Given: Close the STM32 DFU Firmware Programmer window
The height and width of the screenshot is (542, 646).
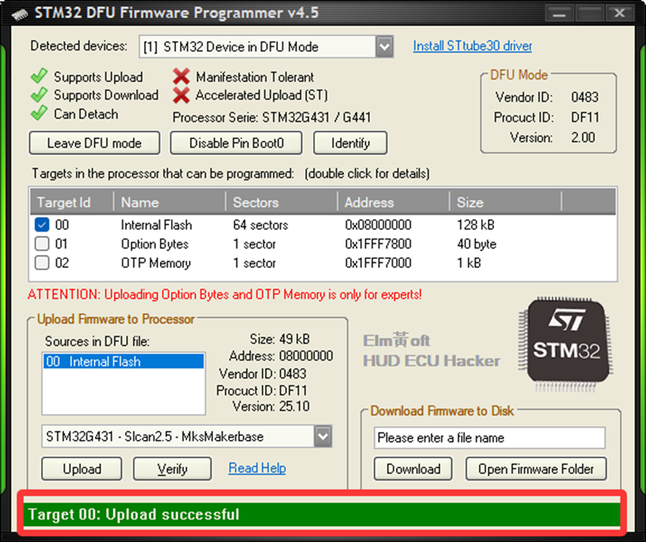Looking at the screenshot, I should click(x=619, y=13).
